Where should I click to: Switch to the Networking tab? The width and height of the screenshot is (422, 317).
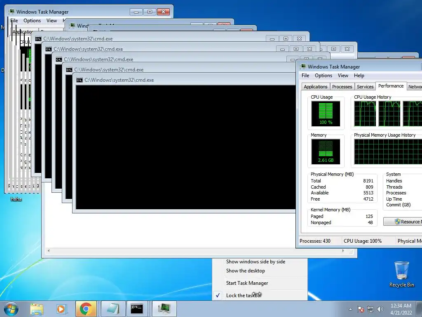(415, 87)
